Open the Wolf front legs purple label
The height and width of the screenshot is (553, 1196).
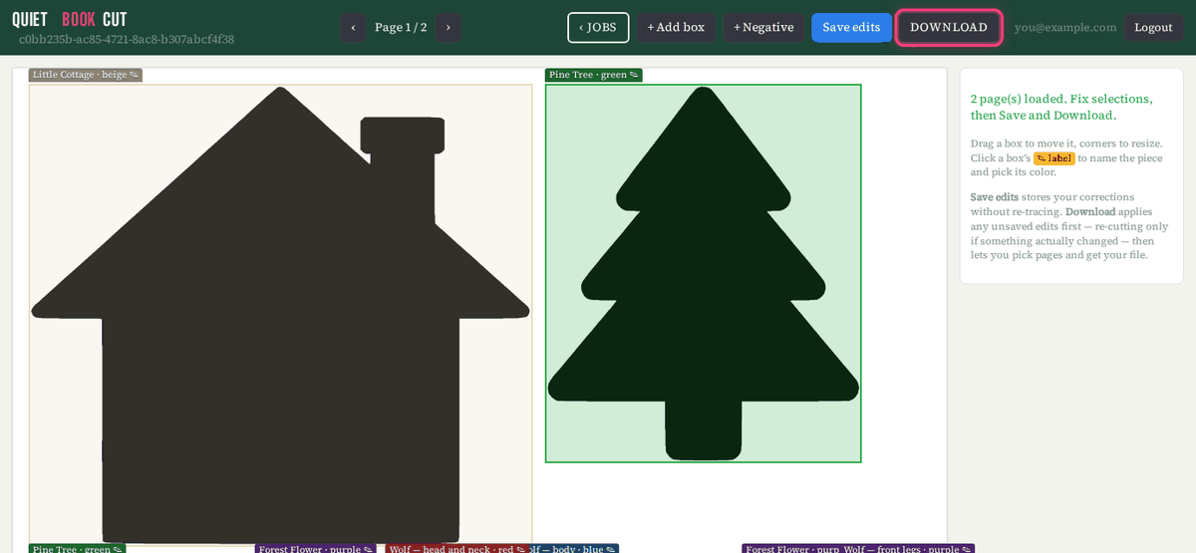[907, 548]
